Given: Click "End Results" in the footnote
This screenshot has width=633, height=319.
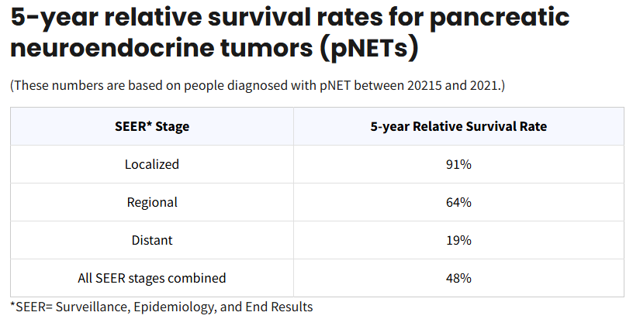Looking at the screenshot, I should 278,307.
